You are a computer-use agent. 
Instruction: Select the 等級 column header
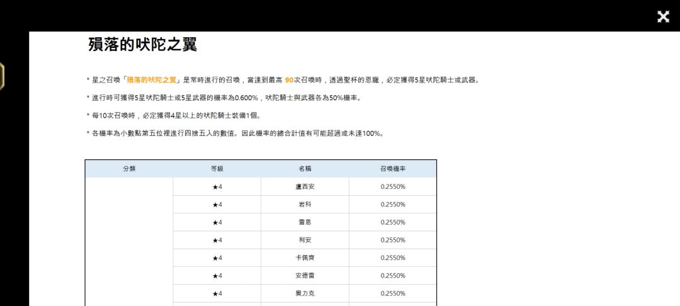(x=217, y=169)
